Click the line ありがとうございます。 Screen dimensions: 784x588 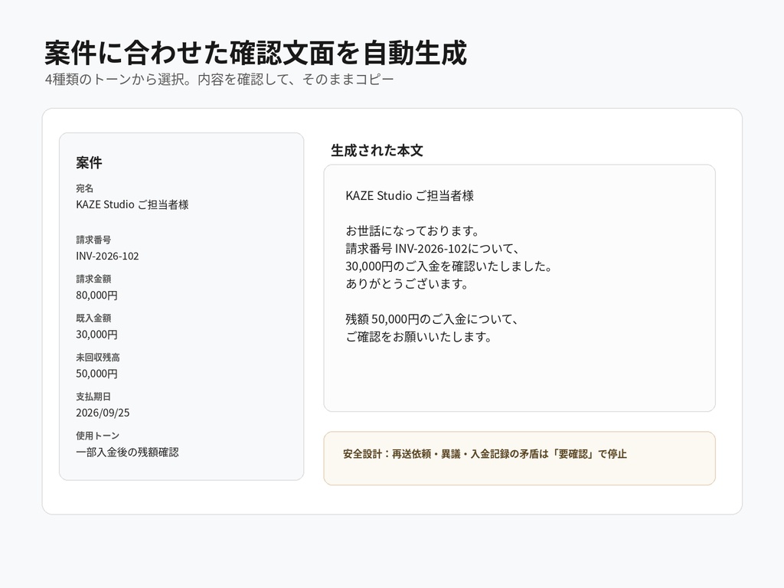click(407, 283)
